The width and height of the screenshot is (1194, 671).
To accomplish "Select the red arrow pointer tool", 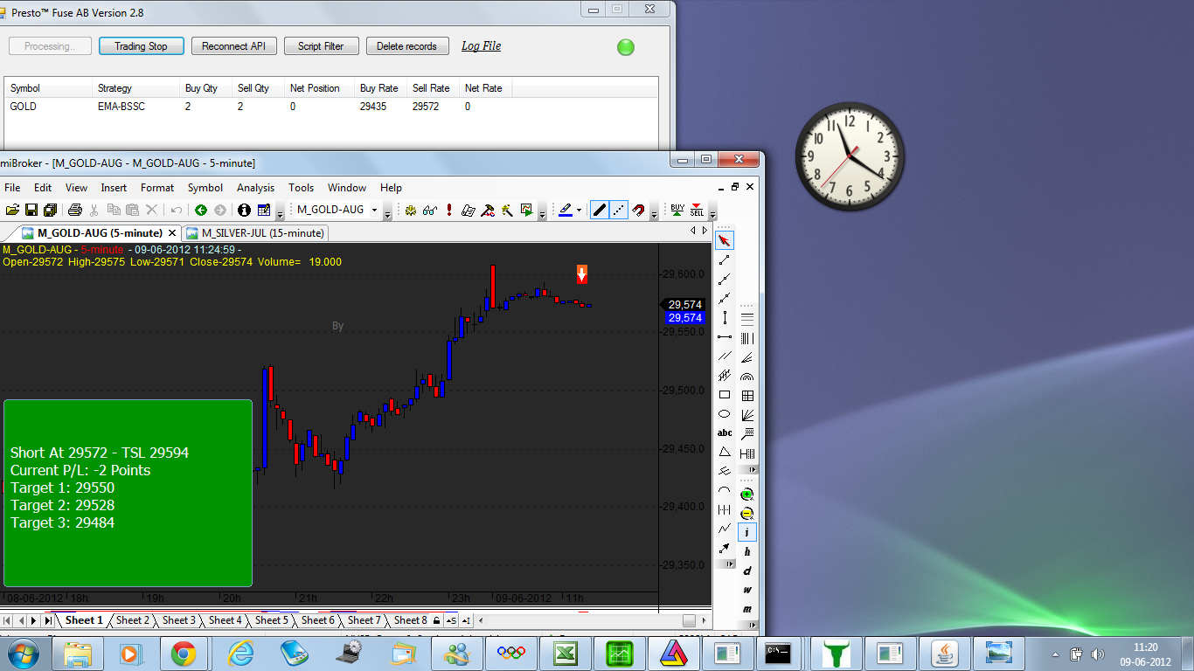I will point(725,240).
